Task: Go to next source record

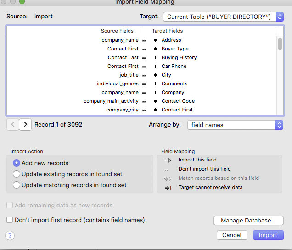Action: (x=25, y=124)
